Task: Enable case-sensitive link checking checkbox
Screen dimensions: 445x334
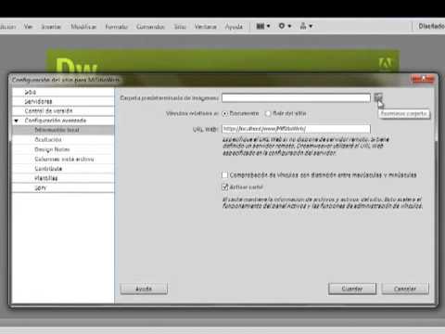Action: [225, 175]
